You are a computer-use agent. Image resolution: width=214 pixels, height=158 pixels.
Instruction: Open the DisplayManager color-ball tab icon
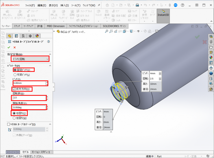(x=37, y=36)
